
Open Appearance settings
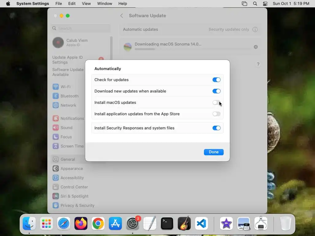(68, 169)
